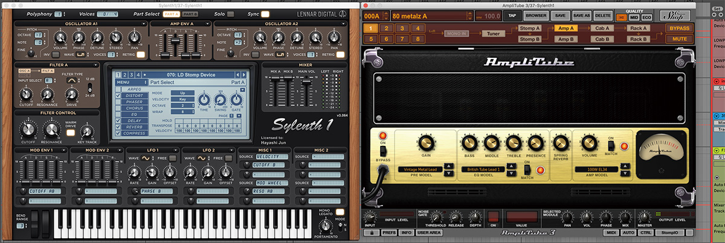Click the AmpliTube Browser button
Screen dimensions: 725x243
click(536, 15)
